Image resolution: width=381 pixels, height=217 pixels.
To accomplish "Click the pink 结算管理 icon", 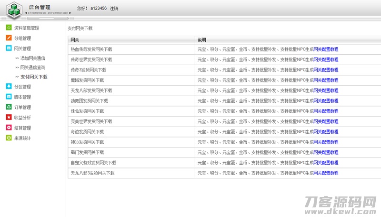I will tap(9, 128).
